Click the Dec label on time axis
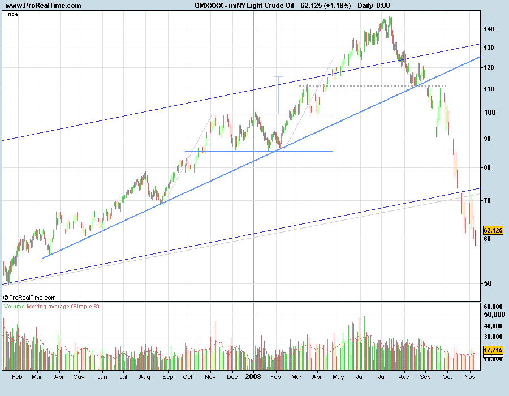This screenshot has height=396, width=509. (232, 377)
